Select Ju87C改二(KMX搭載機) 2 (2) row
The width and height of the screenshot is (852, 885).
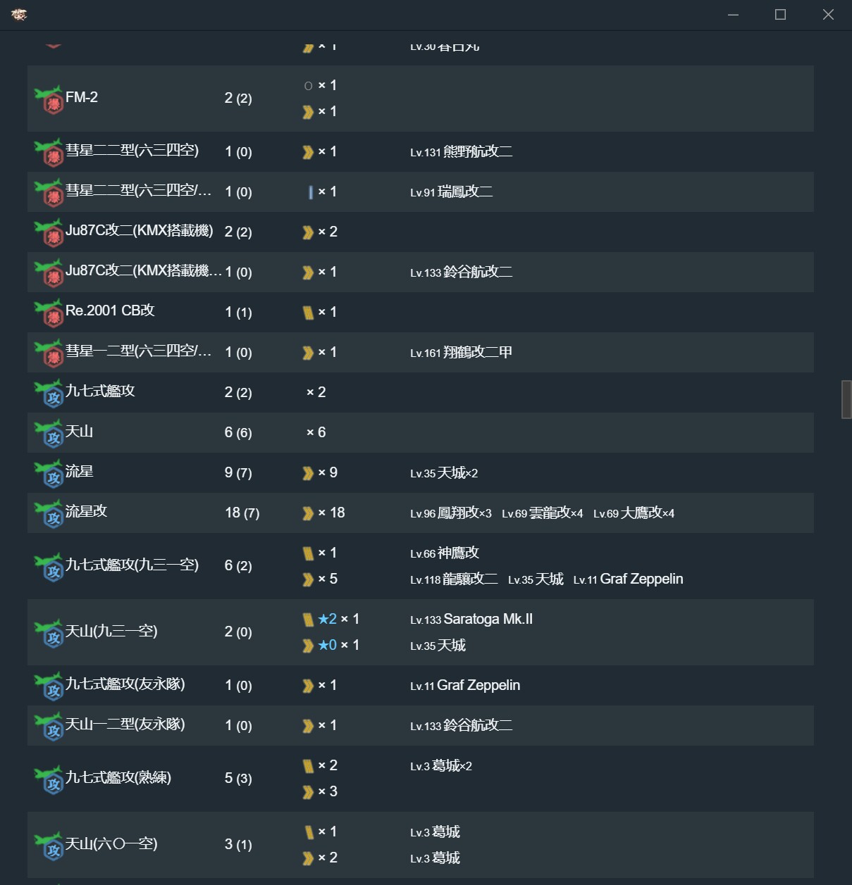(x=420, y=232)
